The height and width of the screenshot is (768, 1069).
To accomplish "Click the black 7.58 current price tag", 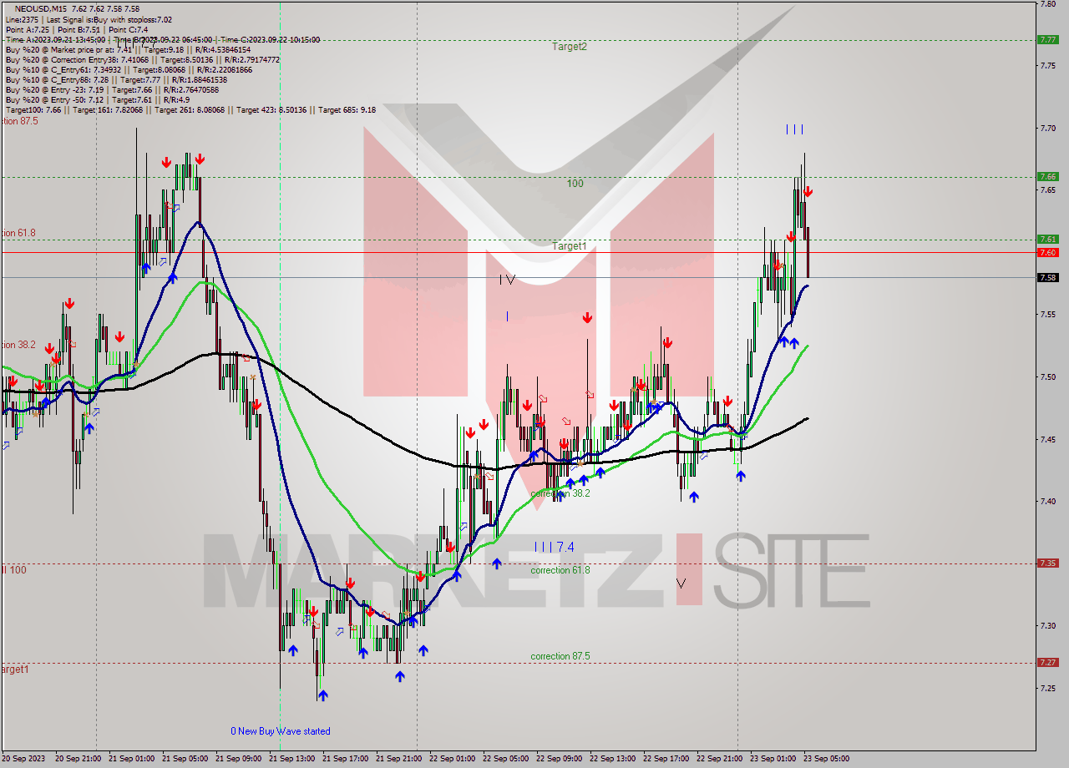I will (1047, 277).
